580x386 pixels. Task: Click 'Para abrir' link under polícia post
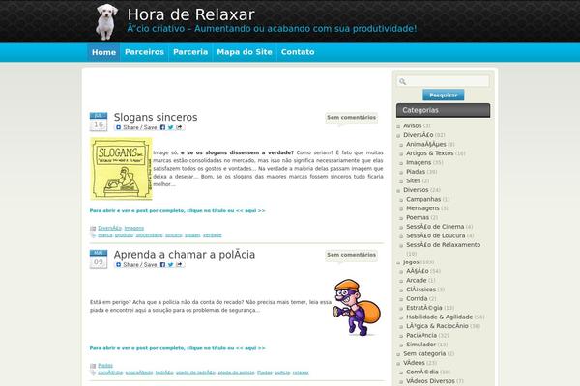coord(177,348)
